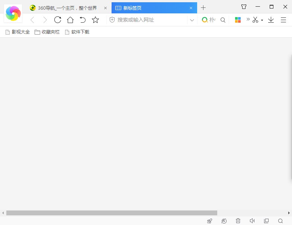The width and height of the screenshot is (292, 225).
Task: Click the trash bin status bar icon
Action: coord(238,221)
